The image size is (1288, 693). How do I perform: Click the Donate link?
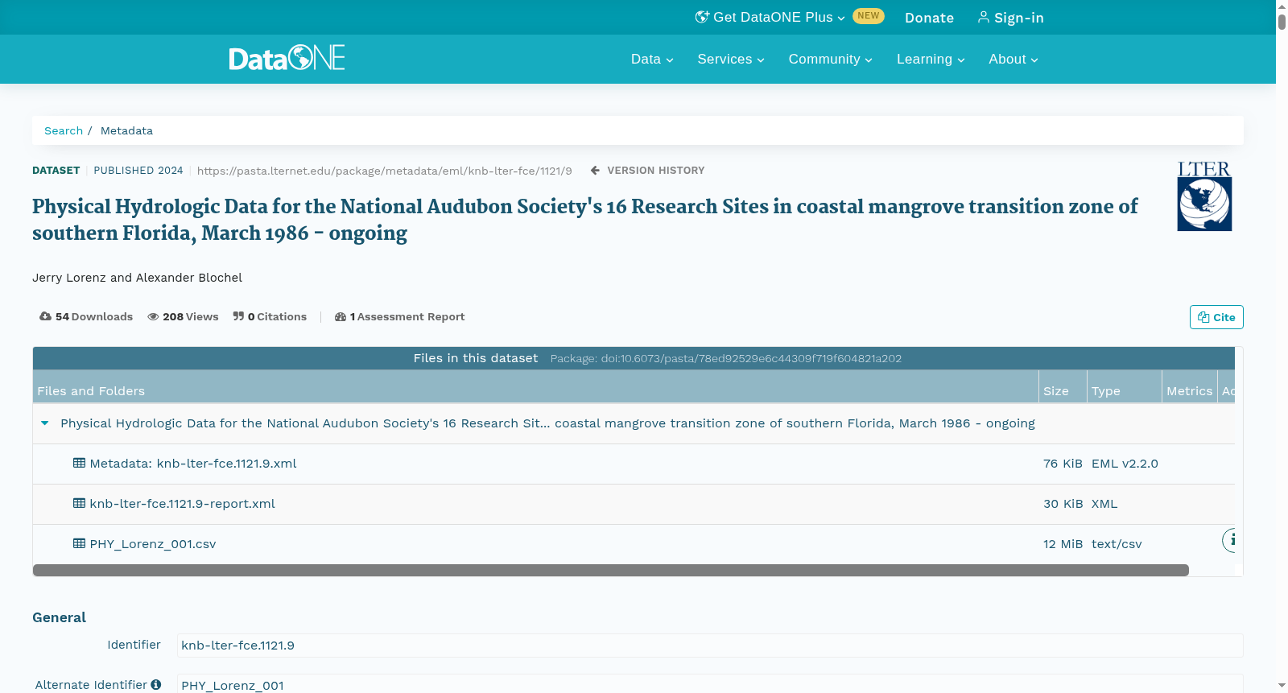click(x=929, y=18)
